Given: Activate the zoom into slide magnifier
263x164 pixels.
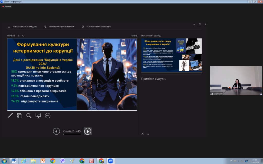Looking at the screenshot, I should pyautogui.click(x=29, y=116).
